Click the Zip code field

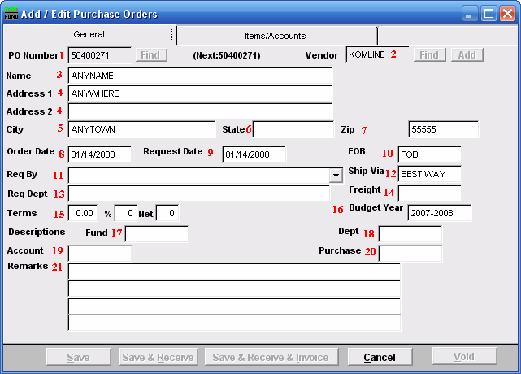(x=442, y=129)
